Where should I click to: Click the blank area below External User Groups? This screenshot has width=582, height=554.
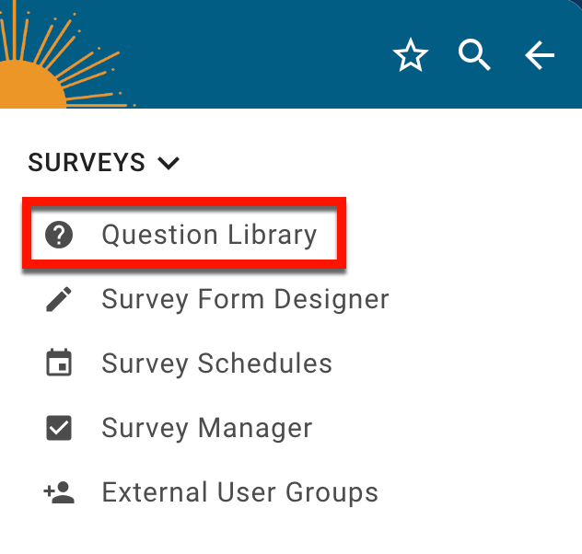coord(276,536)
